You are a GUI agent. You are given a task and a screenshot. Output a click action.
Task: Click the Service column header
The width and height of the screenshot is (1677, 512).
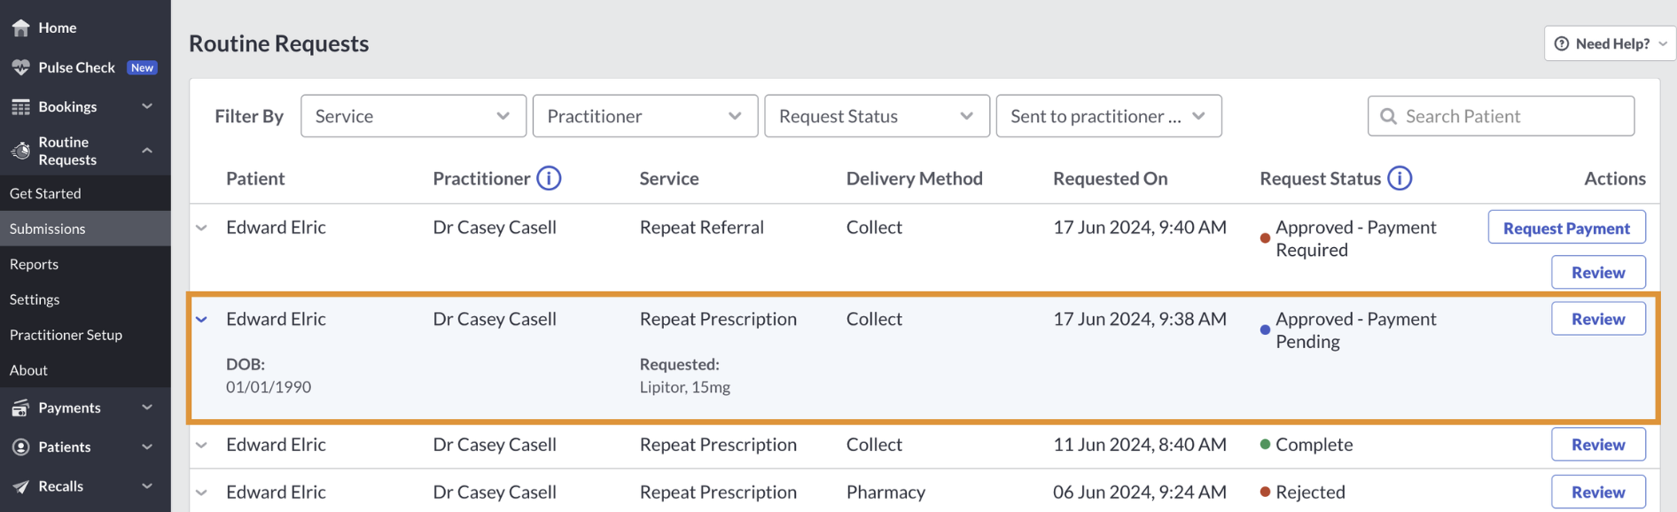[x=669, y=179]
